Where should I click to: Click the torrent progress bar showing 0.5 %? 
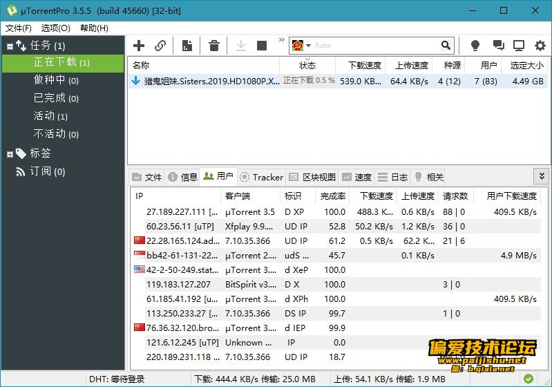coord(309,81)
